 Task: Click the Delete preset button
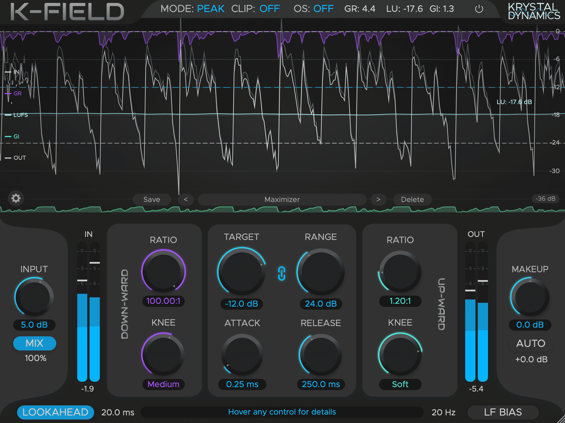[412, 199]
